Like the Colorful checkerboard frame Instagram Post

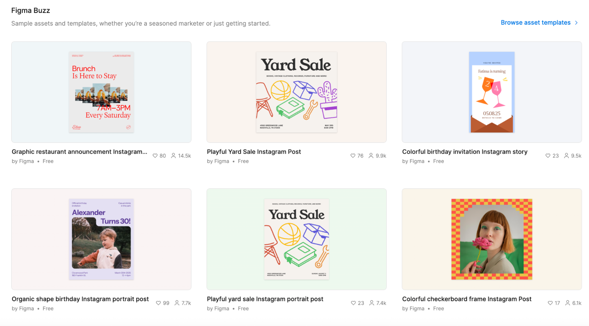pos(550,303)
